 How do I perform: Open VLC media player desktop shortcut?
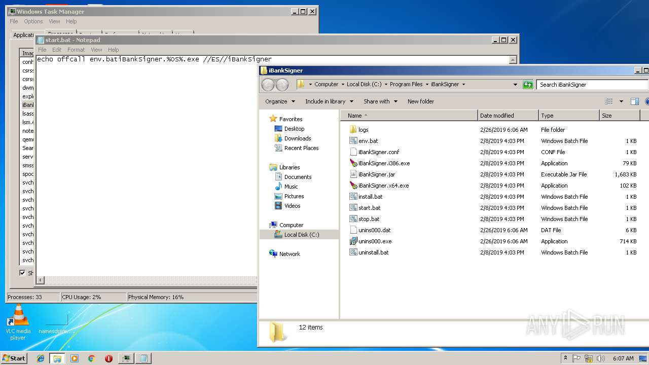click(x=18, y=322)
